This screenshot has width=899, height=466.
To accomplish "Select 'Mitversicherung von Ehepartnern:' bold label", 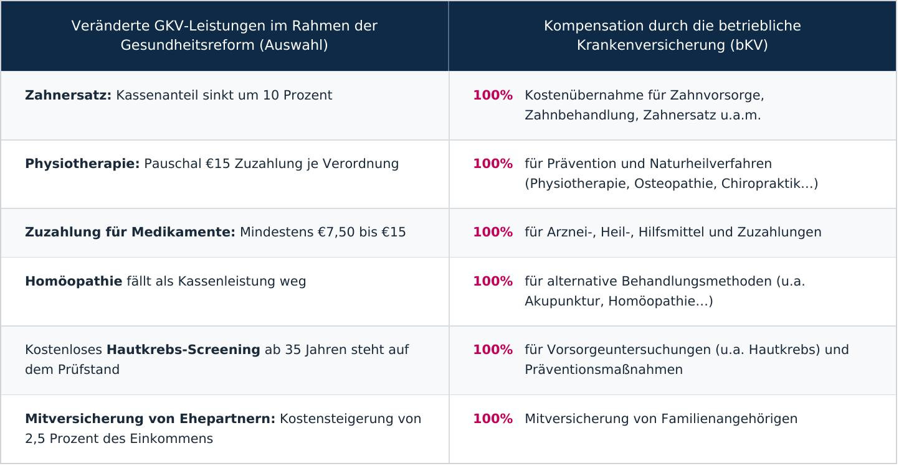I will (150, 419).
